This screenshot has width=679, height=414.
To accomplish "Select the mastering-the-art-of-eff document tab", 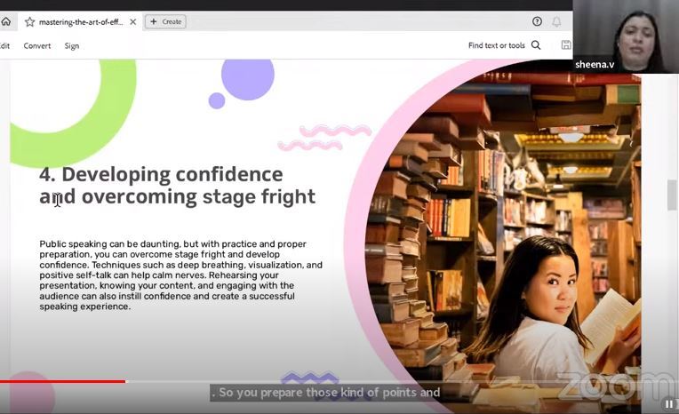I will pos(81,21).
